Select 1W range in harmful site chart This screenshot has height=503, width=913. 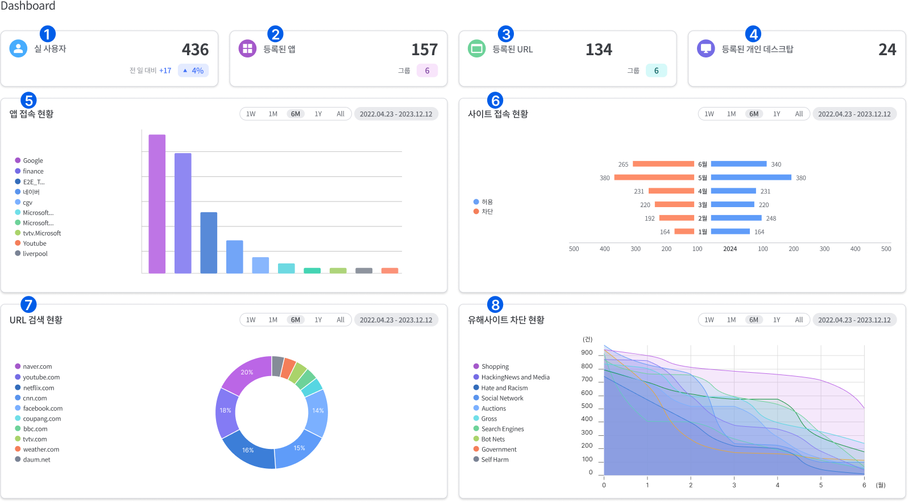[709, 320]
